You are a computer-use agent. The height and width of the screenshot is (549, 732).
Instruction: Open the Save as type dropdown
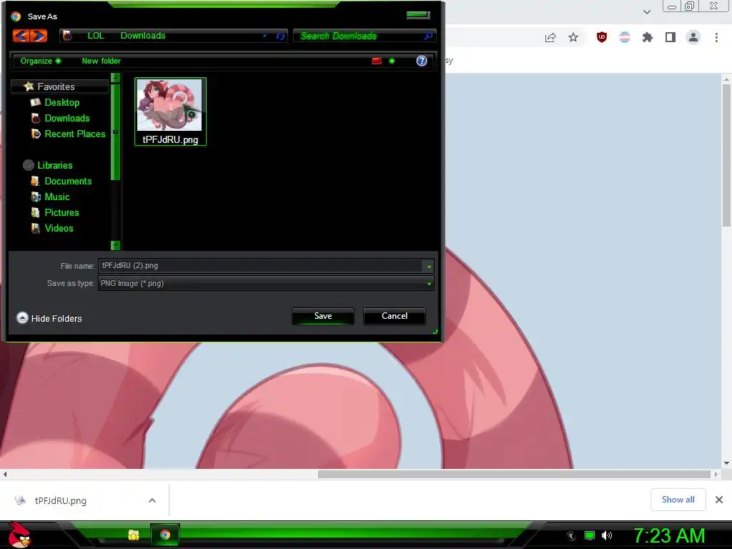pyautogui.click(x=266, y=283)
